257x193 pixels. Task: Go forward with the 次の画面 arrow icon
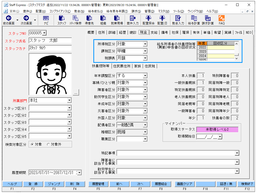(x=26, y=18)
